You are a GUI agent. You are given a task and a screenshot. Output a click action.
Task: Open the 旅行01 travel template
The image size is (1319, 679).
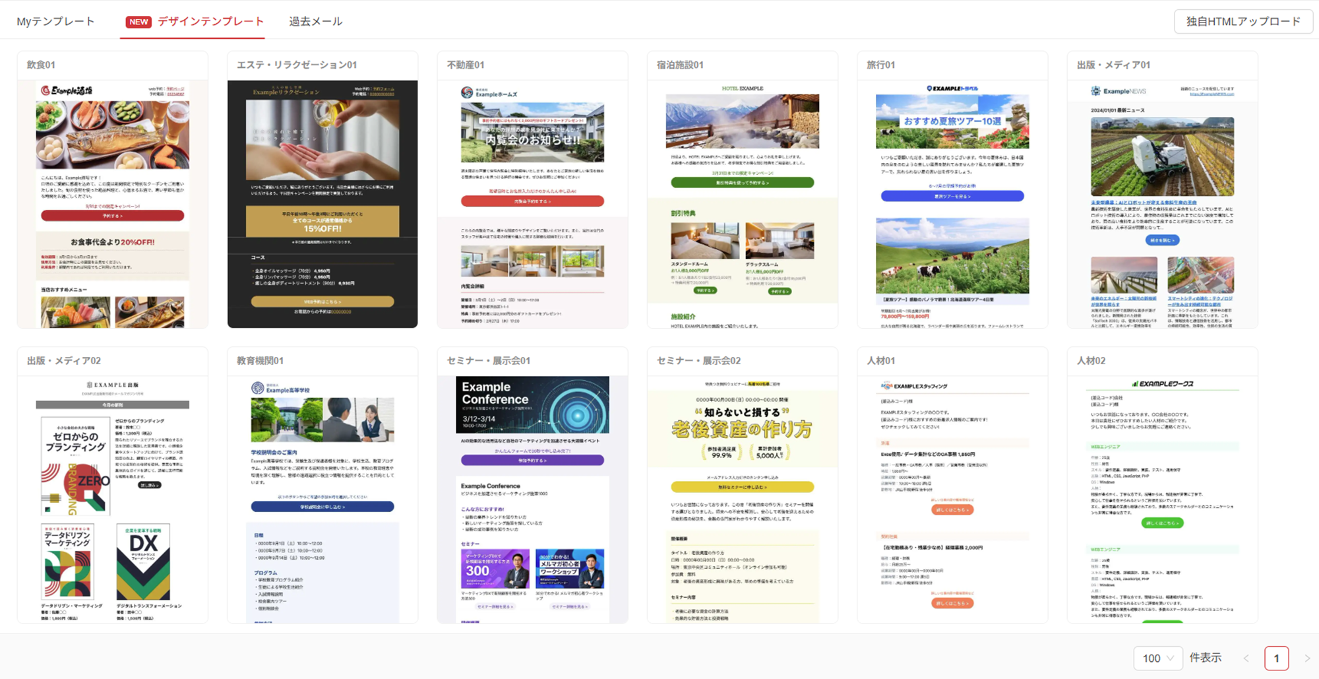coord(952,203)
